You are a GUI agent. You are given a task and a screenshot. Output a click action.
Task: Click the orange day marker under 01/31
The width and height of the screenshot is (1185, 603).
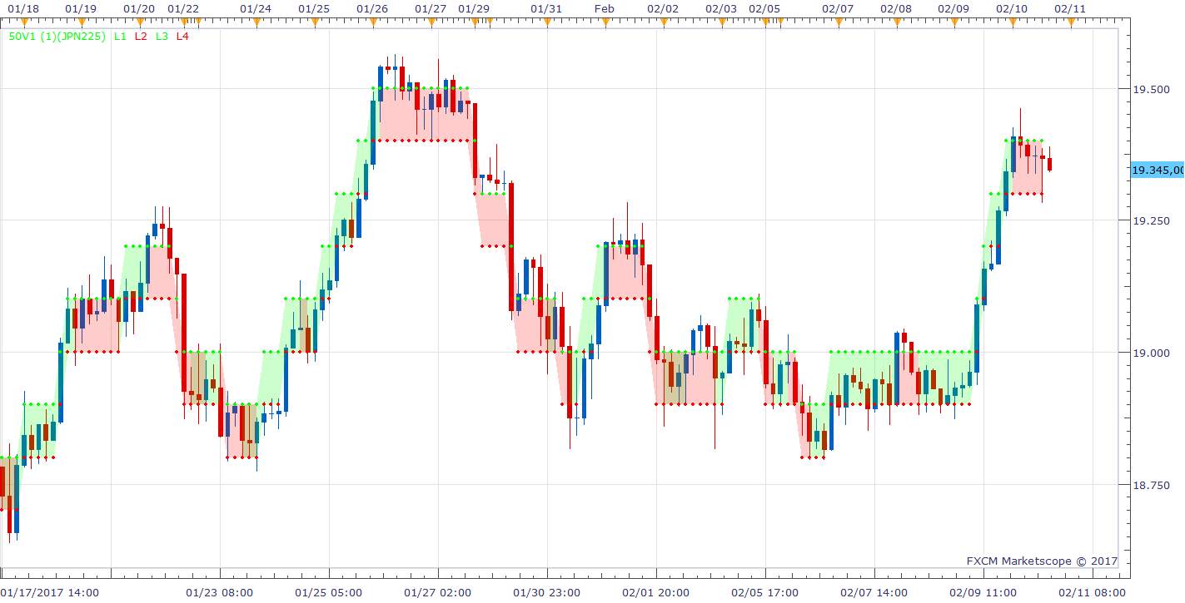(547, 23)
